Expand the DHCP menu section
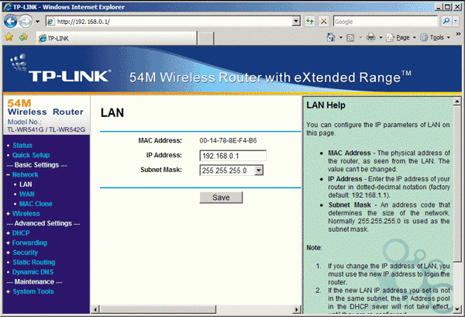The width and height of the screenshot is (465, 317). [21, 233]
